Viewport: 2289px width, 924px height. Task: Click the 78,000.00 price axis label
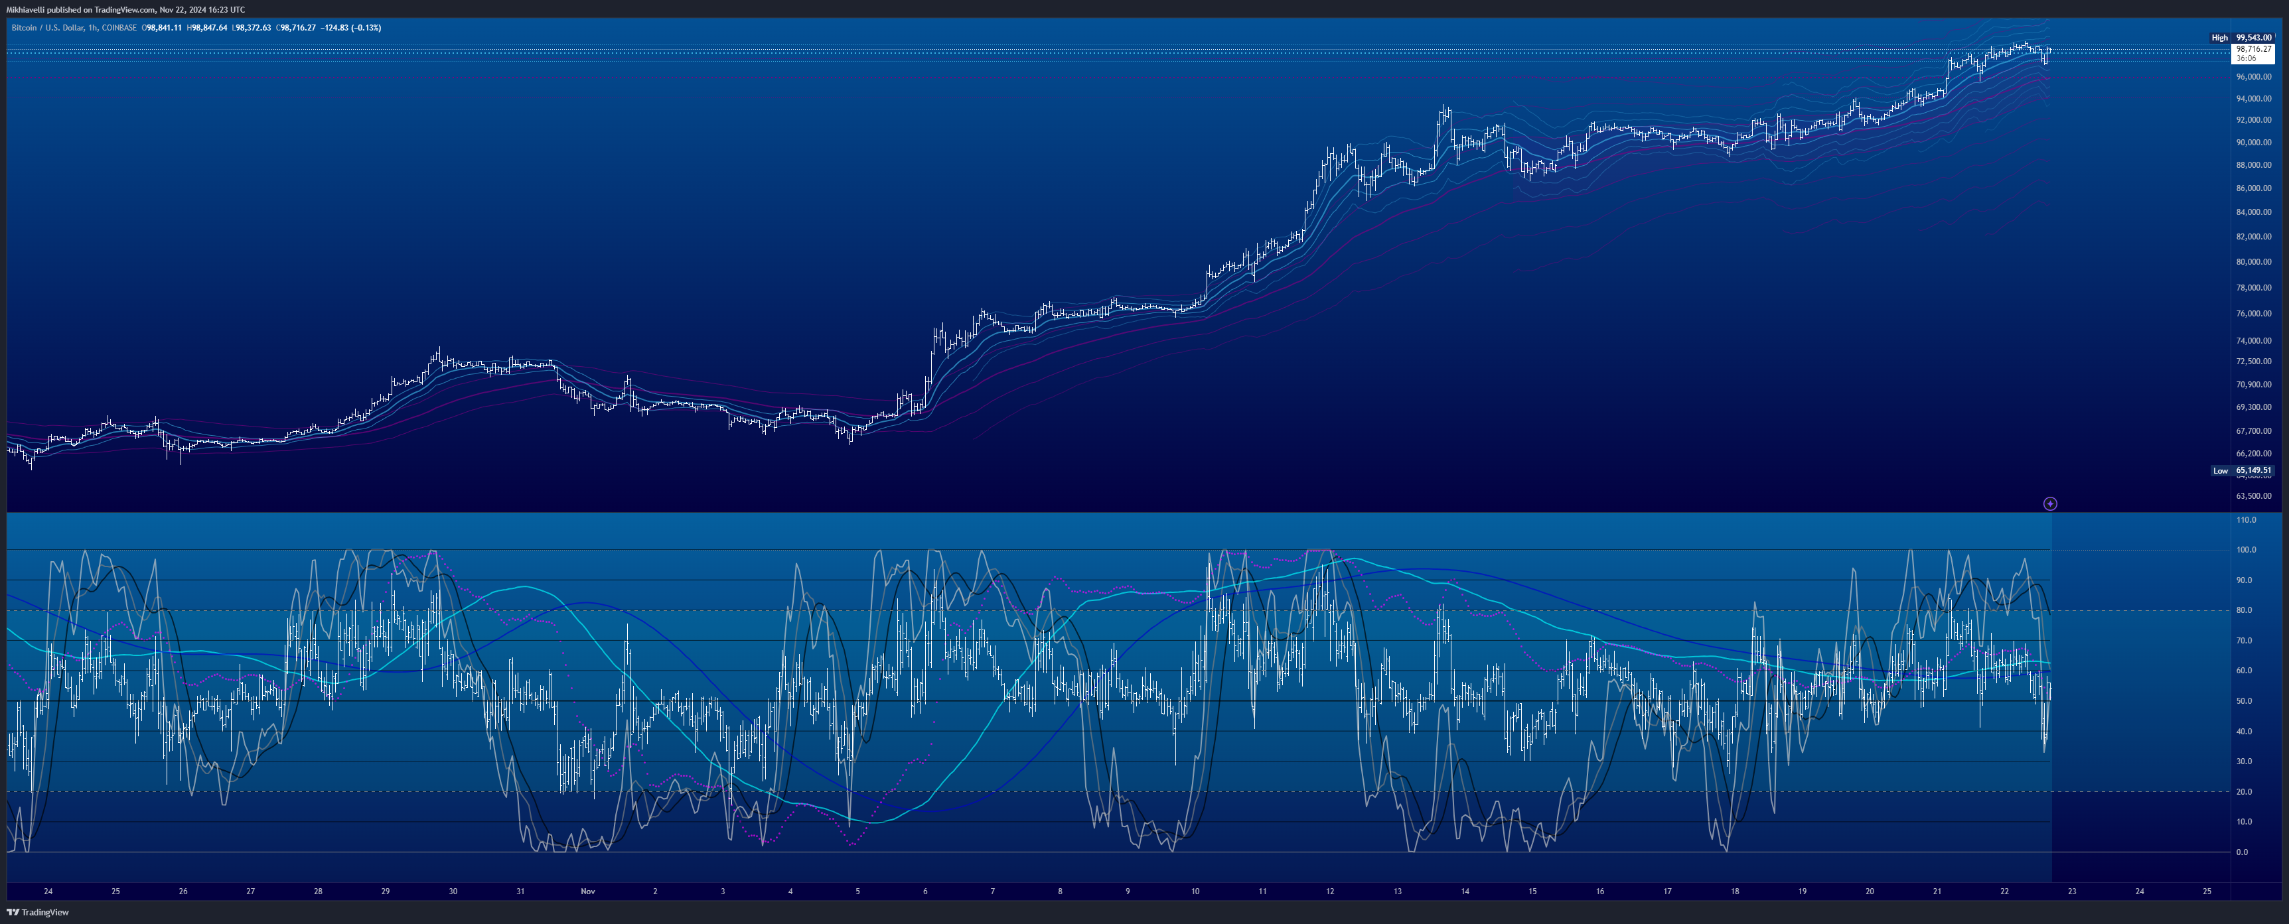pos(2253,288)
